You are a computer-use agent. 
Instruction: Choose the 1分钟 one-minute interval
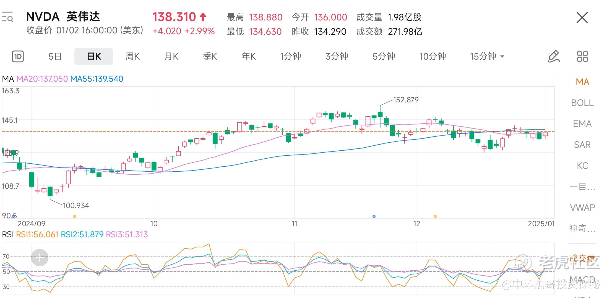click(x=290, y=57)
